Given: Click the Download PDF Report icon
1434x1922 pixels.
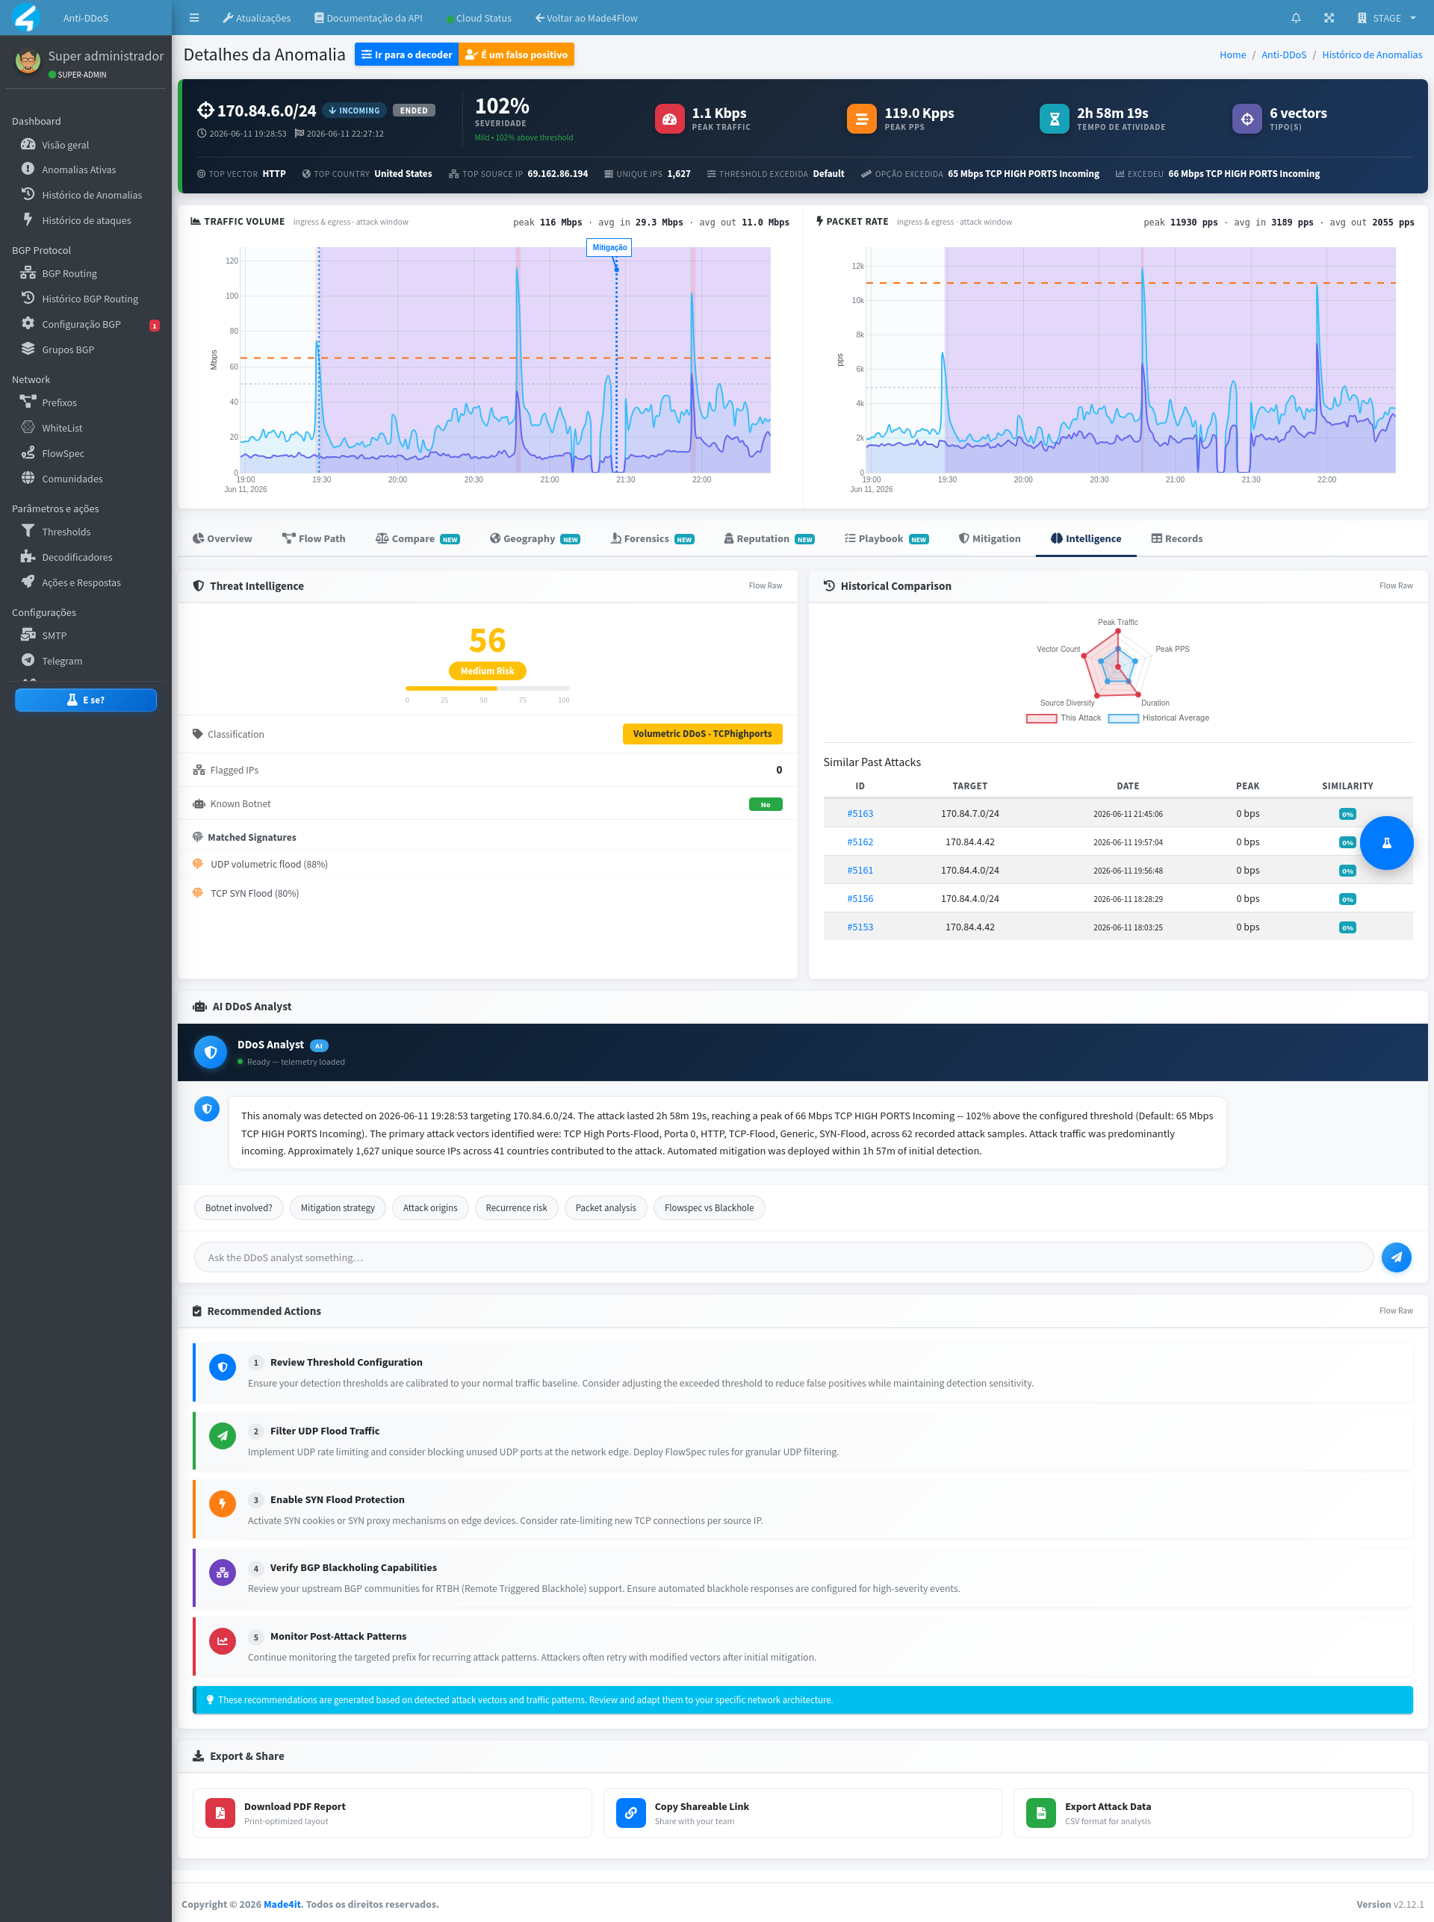Looking at the screenshot, I should tap(220, 1813).
